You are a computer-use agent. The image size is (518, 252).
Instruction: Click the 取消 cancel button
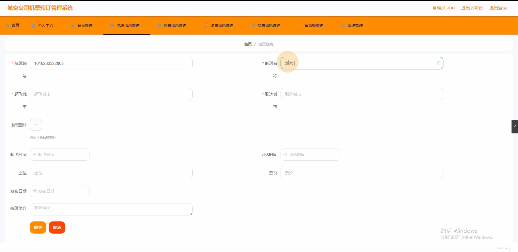point(57,227)
